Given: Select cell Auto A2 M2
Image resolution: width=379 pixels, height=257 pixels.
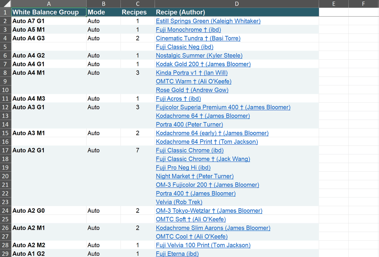Looking at the screenshot, I should pos(49,245).
